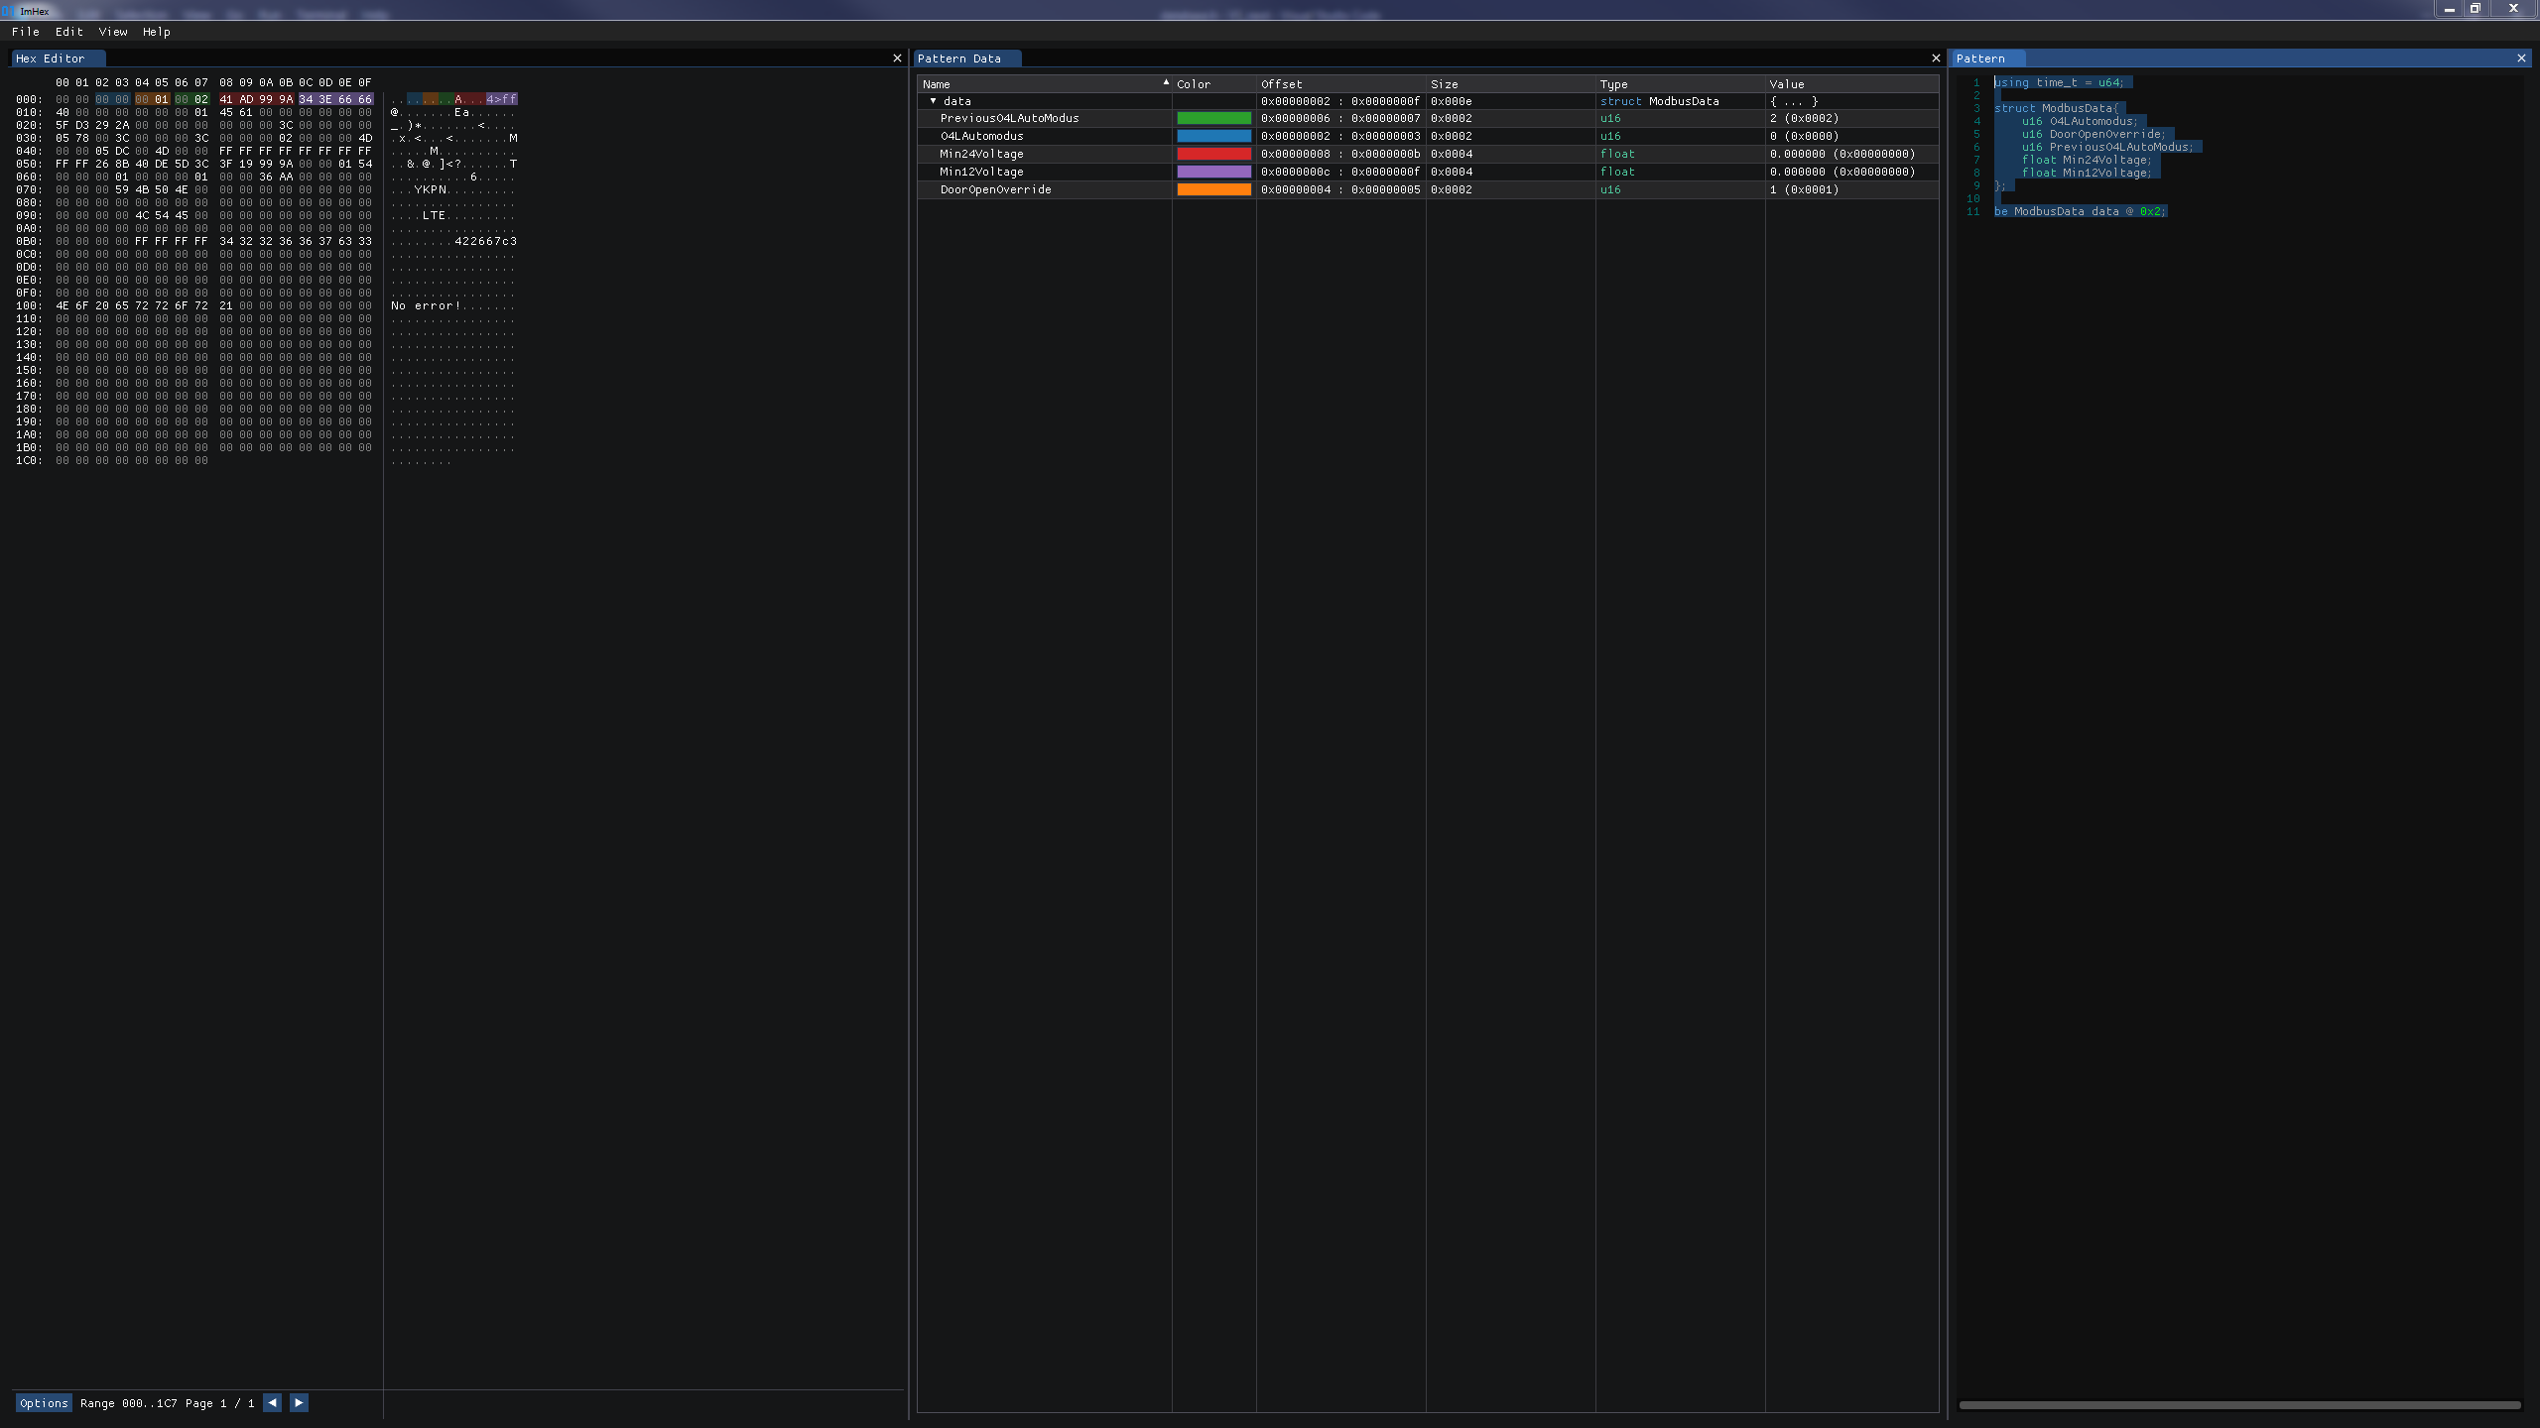Click line 11 ModbusData placement code
2540x1428 pixels.
point(2080,211)
